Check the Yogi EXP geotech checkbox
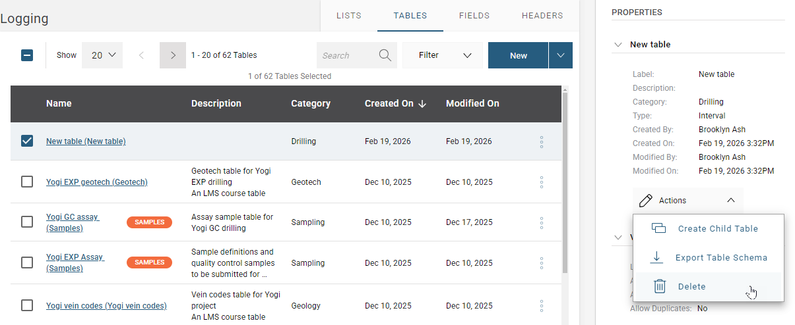Viewport: 795px width, 325px height. coord(27,182)
